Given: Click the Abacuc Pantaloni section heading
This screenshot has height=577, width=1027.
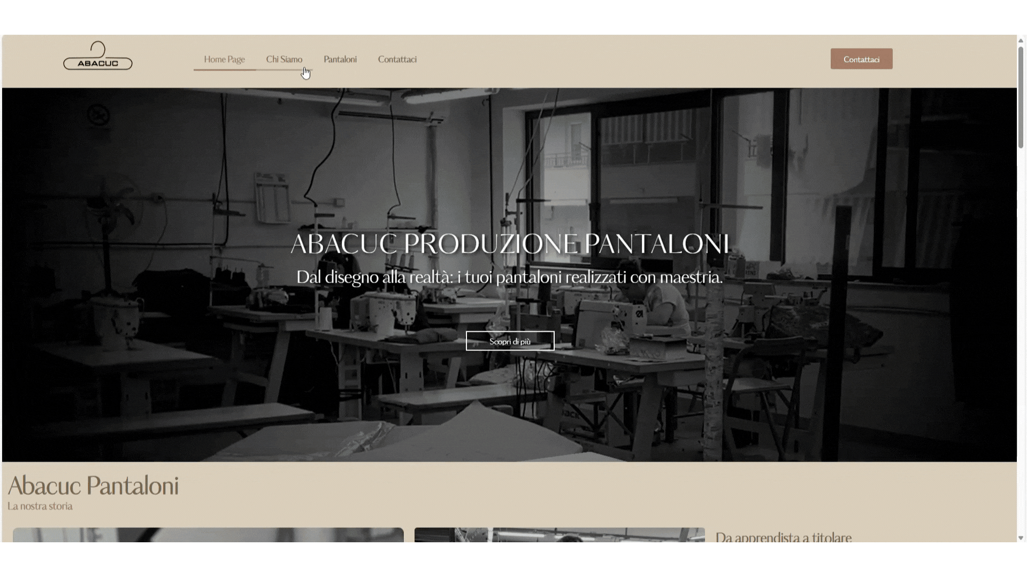Looking at the screenshot, I should click(x=93, y=485).
